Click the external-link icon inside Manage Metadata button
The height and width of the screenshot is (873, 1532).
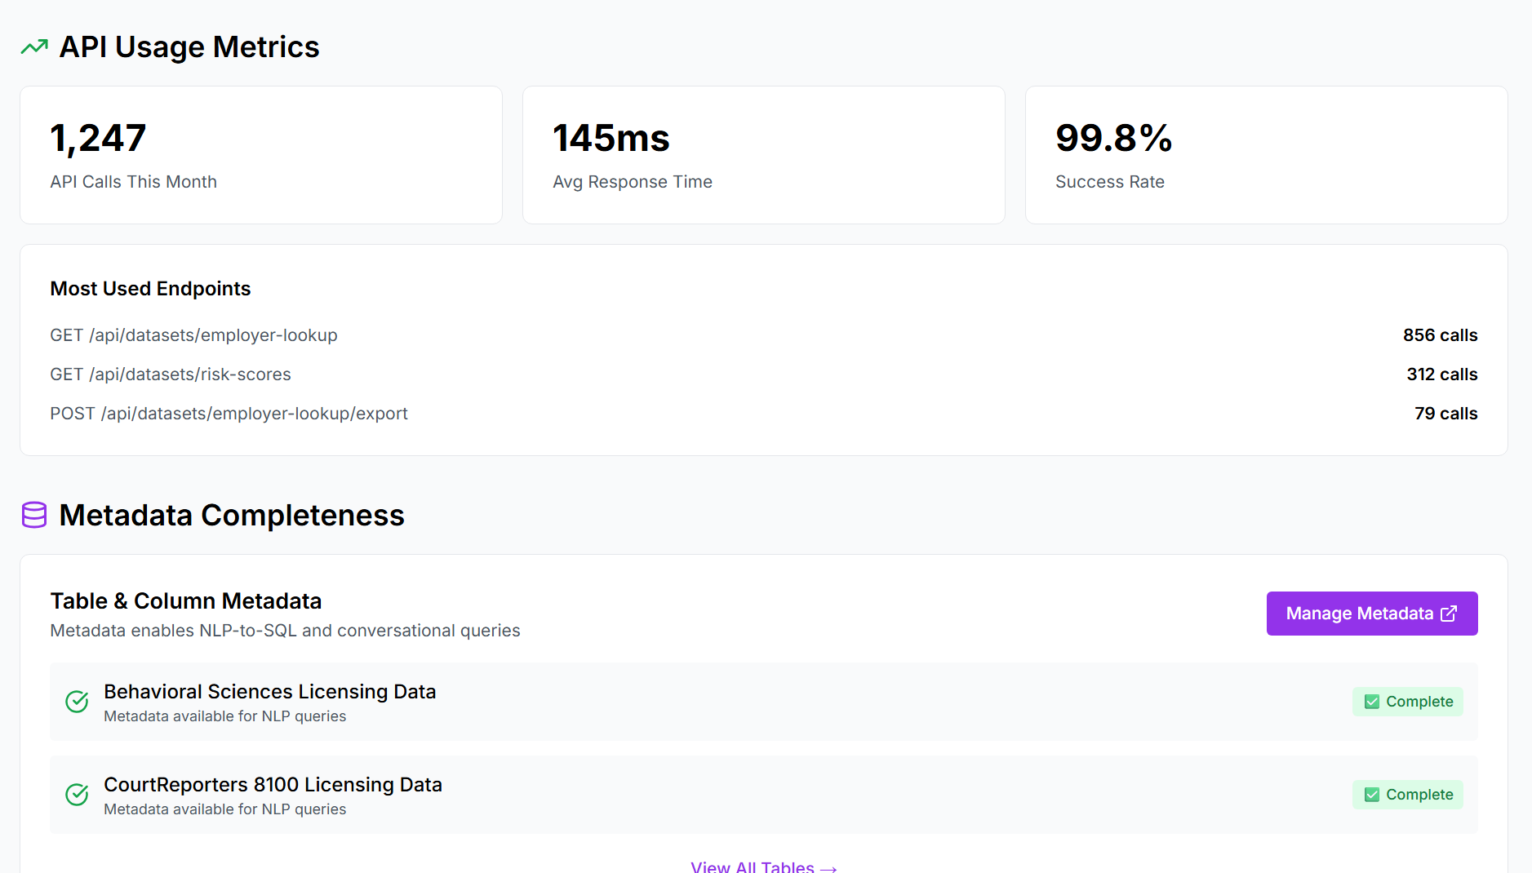(1450, 613)
